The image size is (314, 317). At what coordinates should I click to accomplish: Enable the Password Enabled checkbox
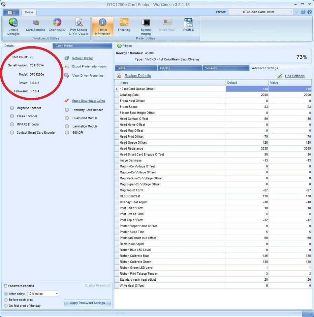click(5, 286)
